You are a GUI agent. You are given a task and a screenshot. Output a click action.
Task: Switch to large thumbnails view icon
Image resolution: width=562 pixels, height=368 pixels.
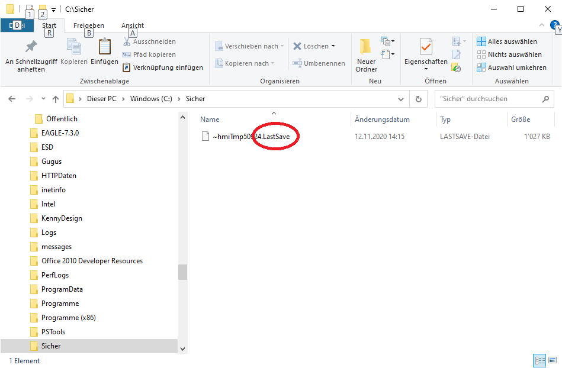pyautogui.click(x=553, y=360)
